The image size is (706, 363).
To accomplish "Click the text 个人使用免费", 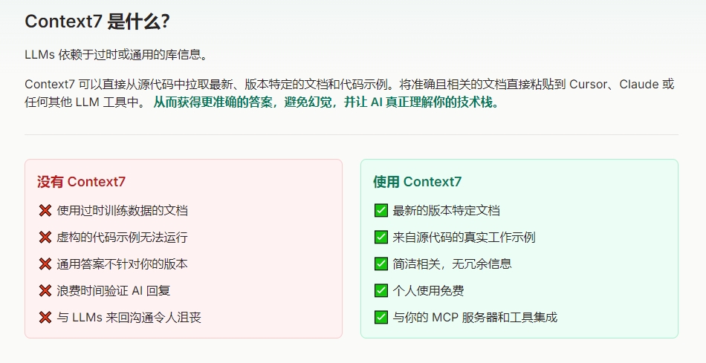I will click(x=428, y=290).
